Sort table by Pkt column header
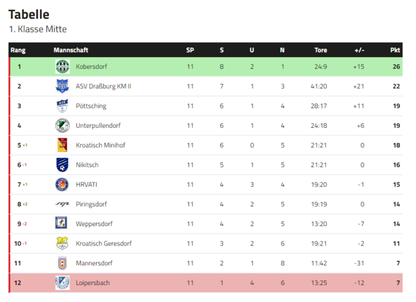The width and height of the screenshot is (416, 302). pos(395,50)
